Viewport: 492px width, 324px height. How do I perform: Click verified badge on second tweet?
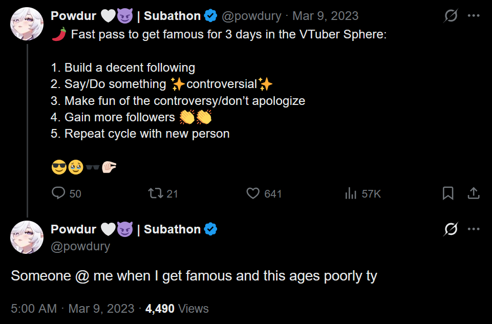tap(210, 229)
